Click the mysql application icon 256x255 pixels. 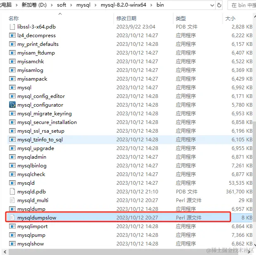12,87
